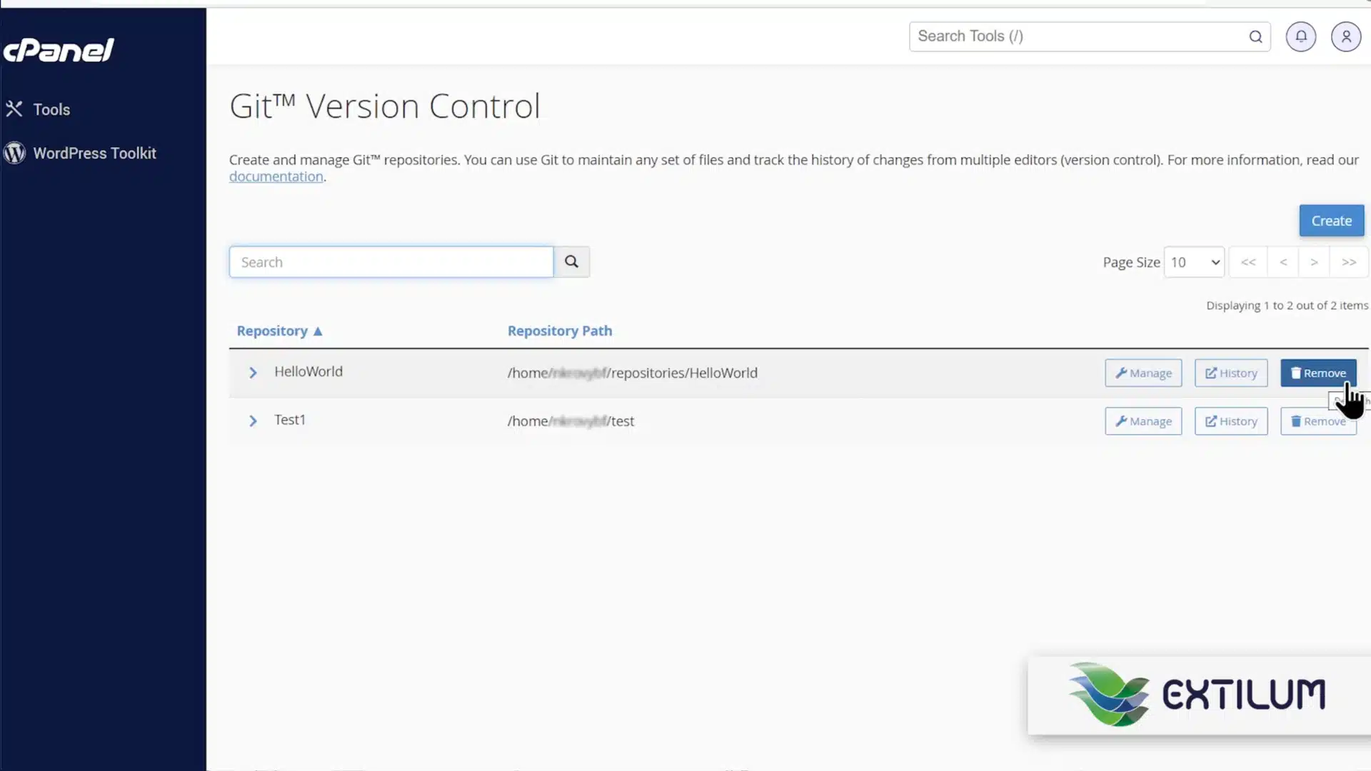
Task: Go to next page with > button
Action: click(x=1314, y=262)
